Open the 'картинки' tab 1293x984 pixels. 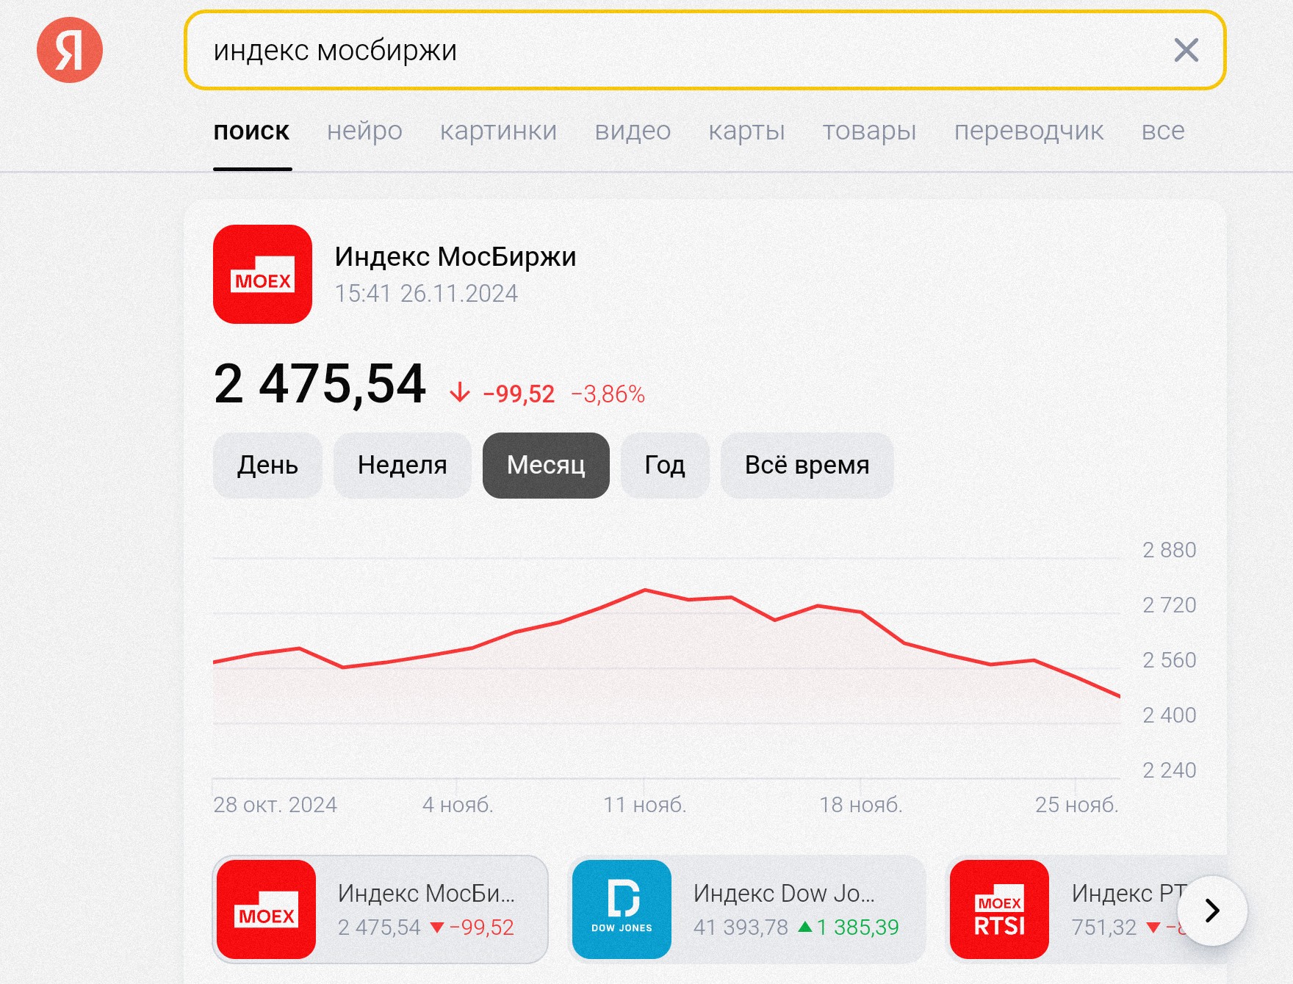tap(498, 131)
